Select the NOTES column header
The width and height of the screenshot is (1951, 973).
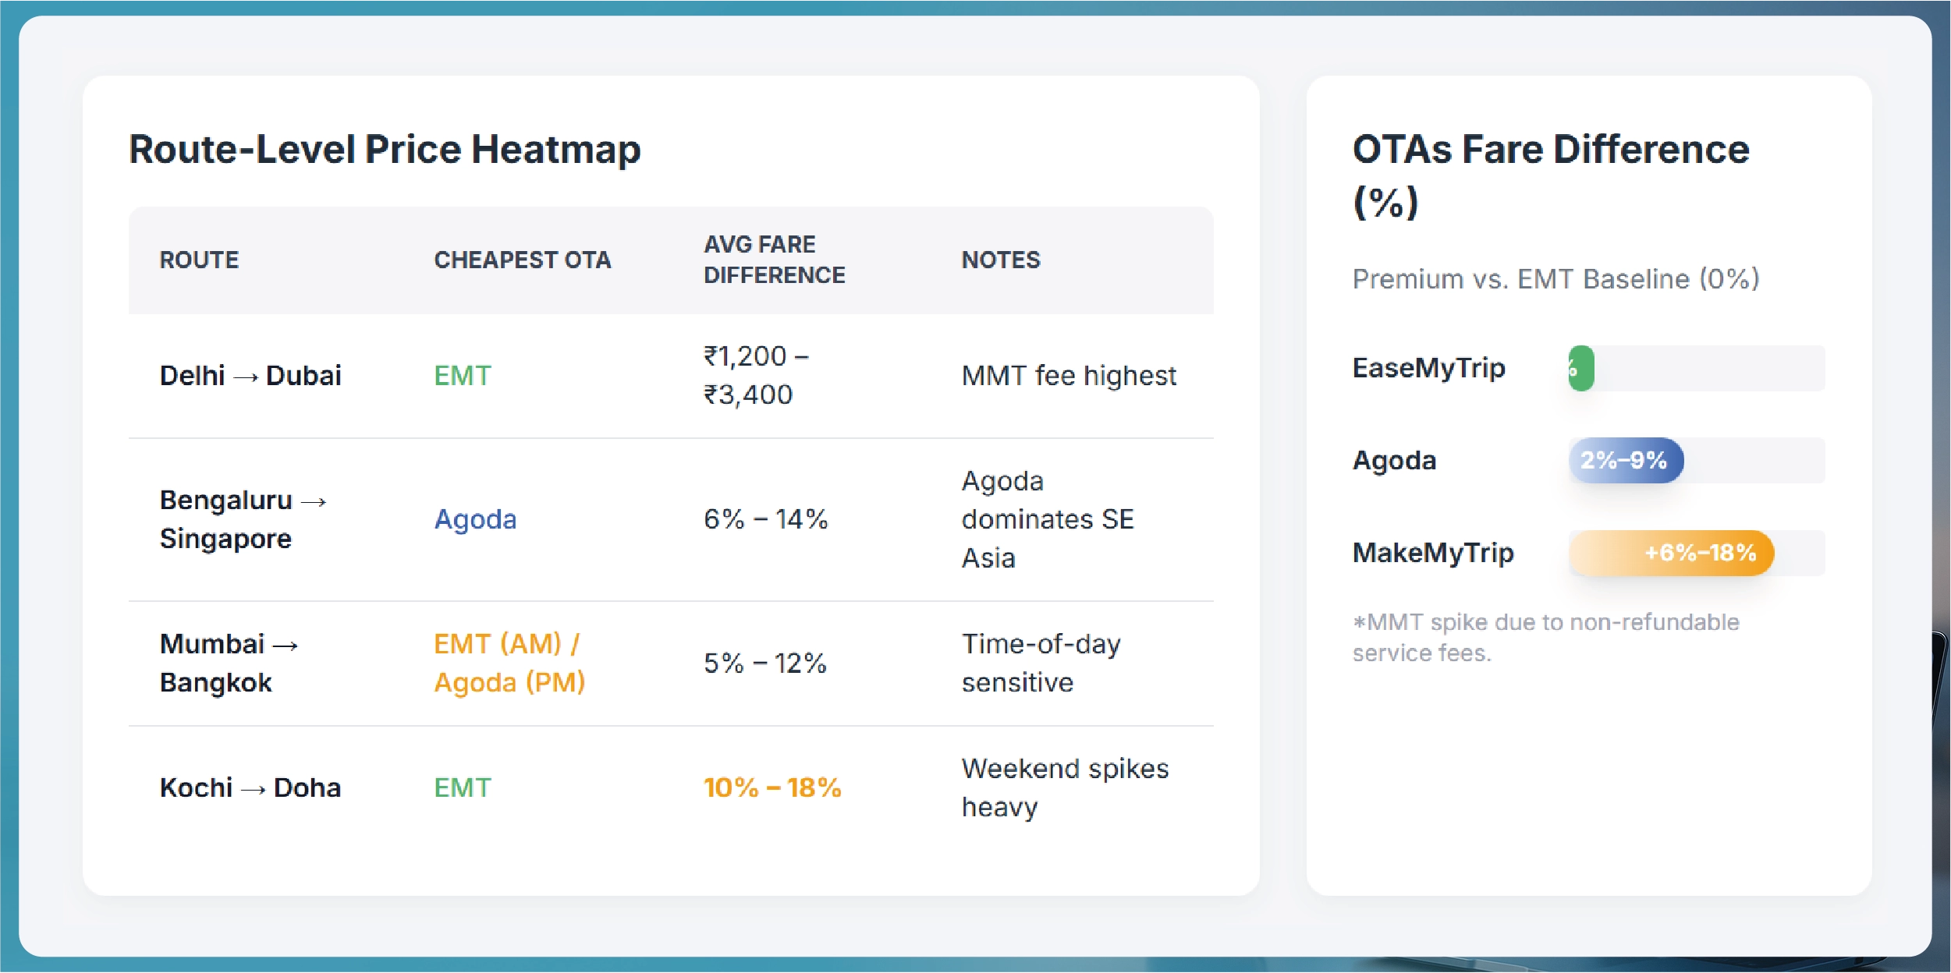point(1001,260)
